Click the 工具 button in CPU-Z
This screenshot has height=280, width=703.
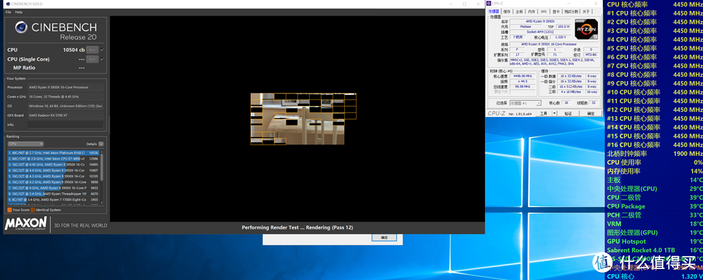point(544,114)
